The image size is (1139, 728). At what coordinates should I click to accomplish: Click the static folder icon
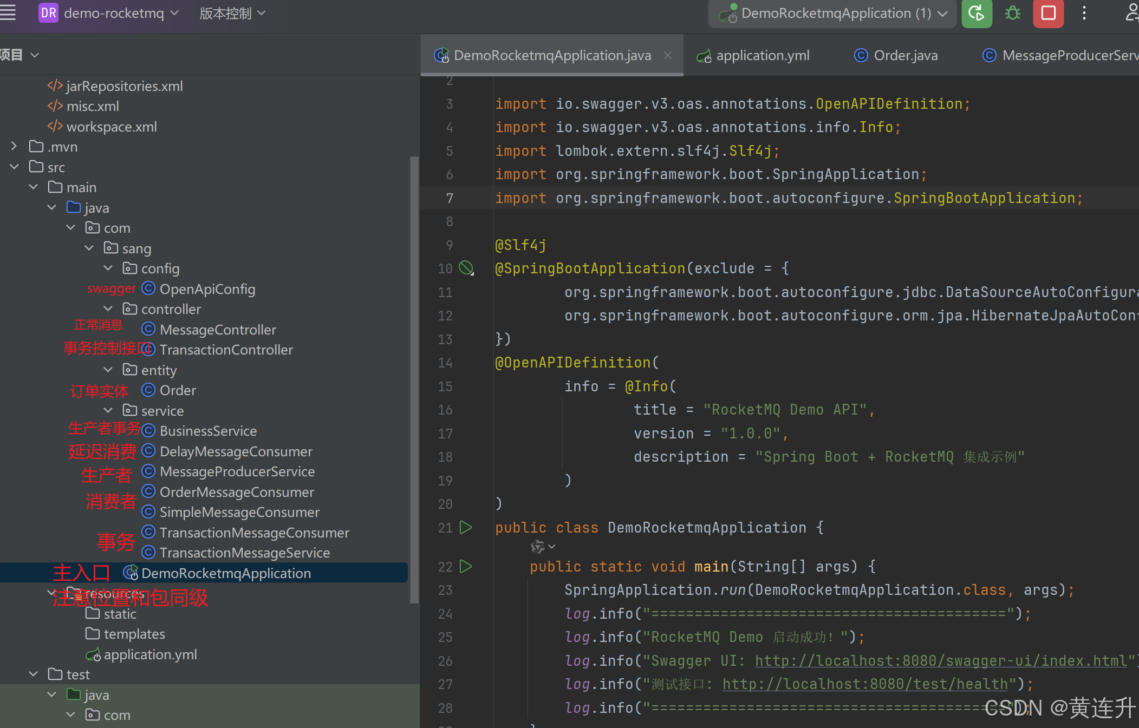[93, 613]
